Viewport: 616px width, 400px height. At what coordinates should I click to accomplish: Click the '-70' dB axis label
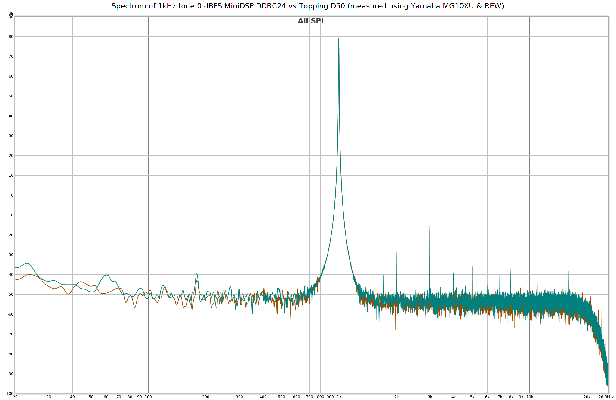(11, 334)
